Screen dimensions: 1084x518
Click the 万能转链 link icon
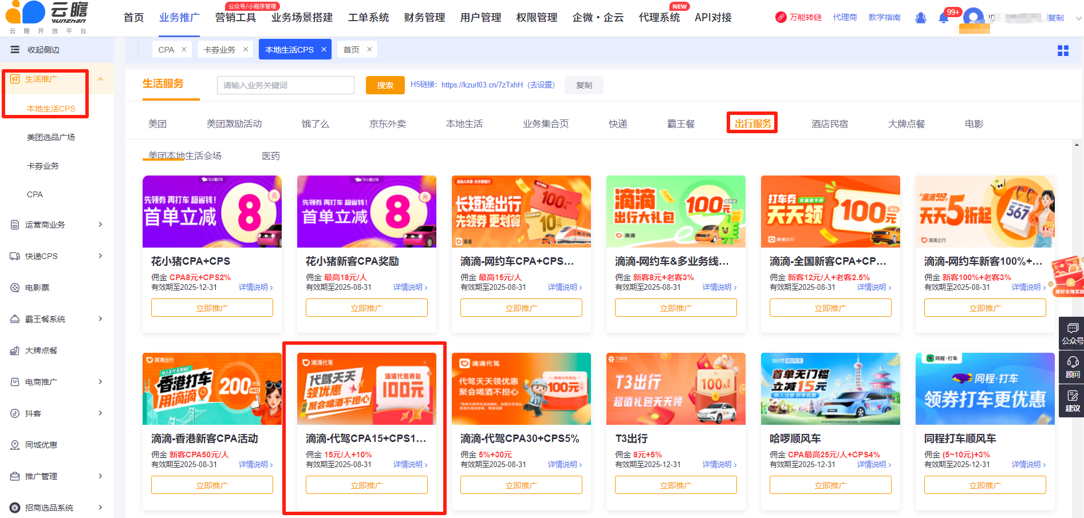point(781,17)
